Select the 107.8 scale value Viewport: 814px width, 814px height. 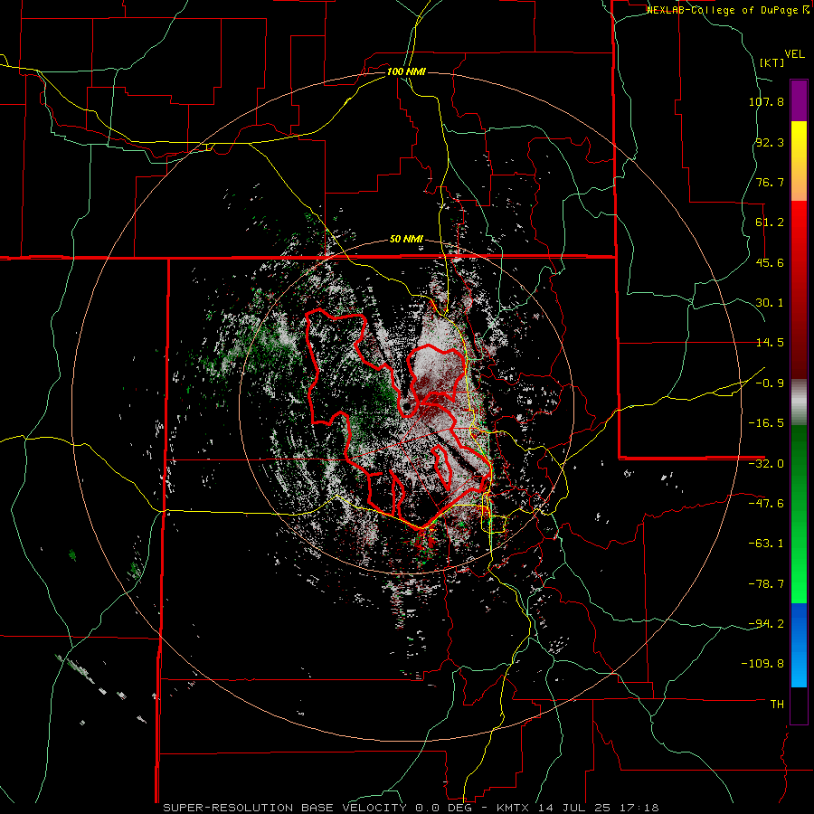click(766, 101)
